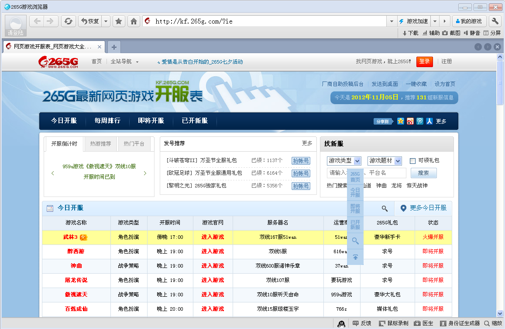Click the orange 登录 button
The image size is (505, 329).
[x=424, y=61]
